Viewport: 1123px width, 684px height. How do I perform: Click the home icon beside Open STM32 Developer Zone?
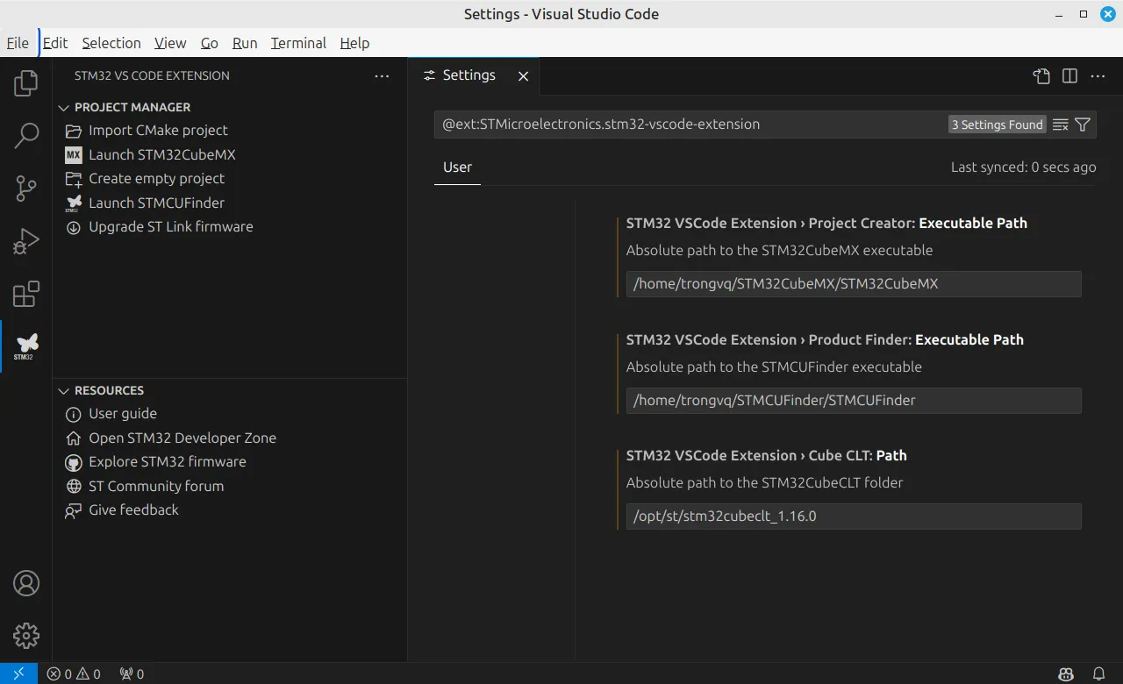click(x=74, y=438)
